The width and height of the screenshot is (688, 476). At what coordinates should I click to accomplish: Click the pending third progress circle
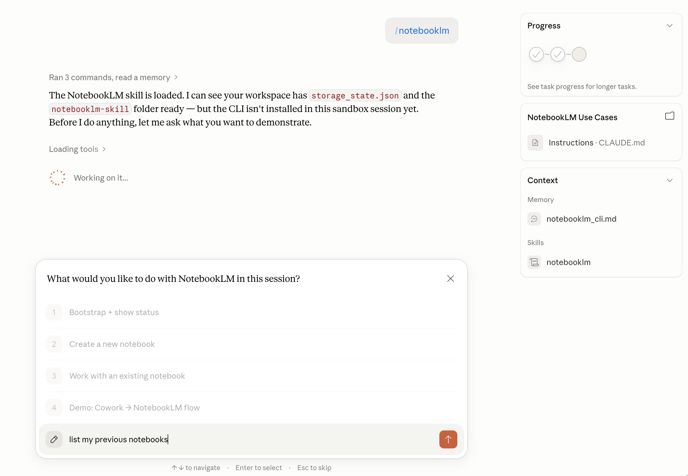(579, 54)
